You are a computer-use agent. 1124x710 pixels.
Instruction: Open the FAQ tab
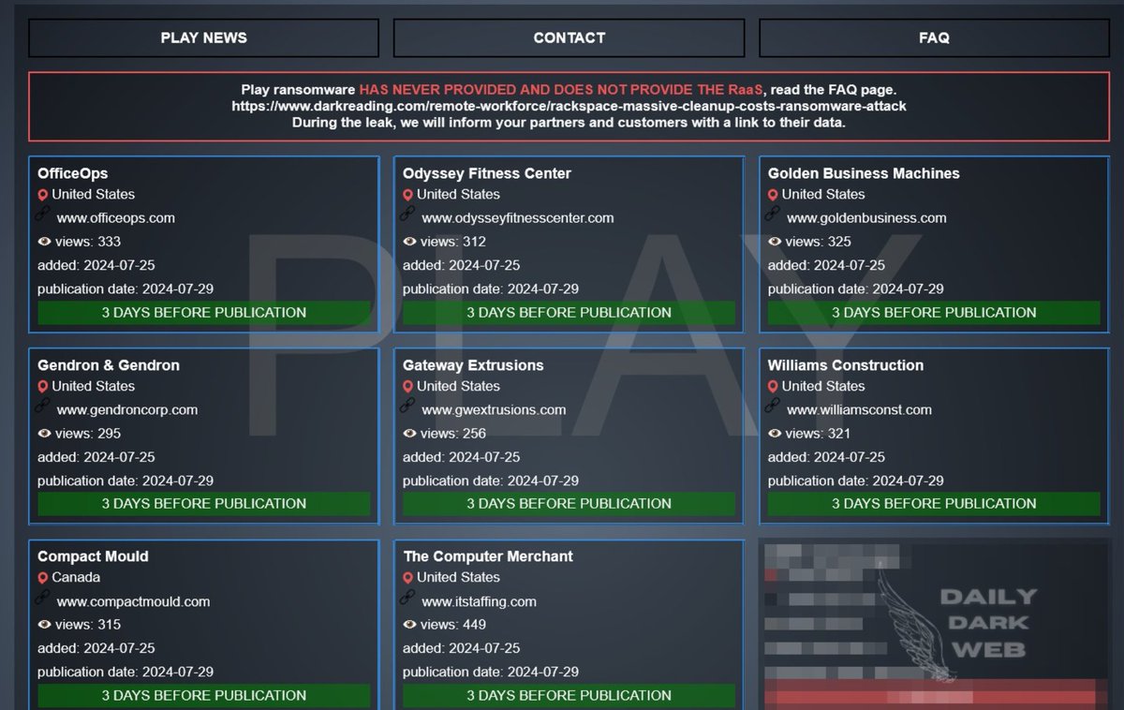click(x=934, y=38)
